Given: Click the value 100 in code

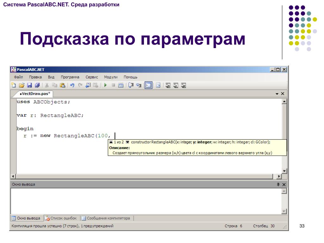Looking at the screenshot, I should coord(103,136).
